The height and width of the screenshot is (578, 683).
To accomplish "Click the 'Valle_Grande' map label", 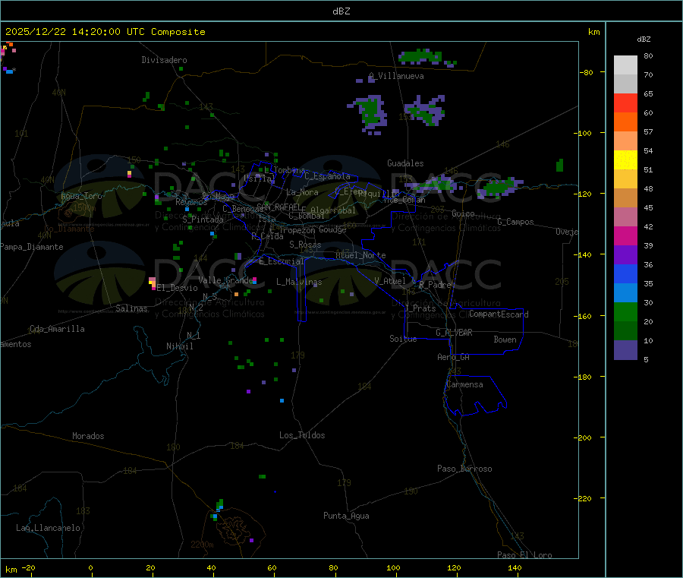I will click(225, 280).
